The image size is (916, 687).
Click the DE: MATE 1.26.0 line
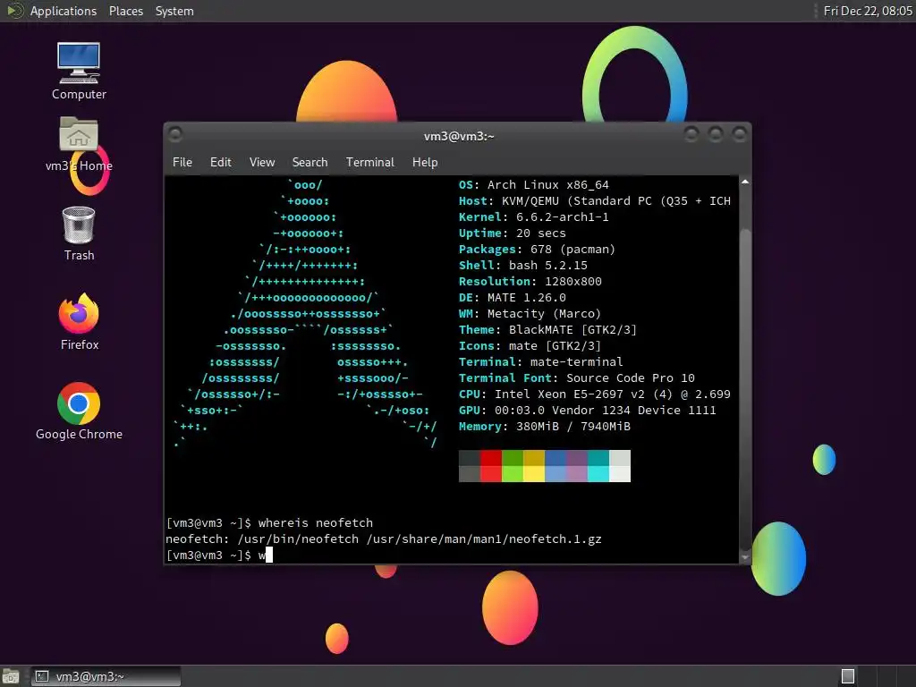512,297
